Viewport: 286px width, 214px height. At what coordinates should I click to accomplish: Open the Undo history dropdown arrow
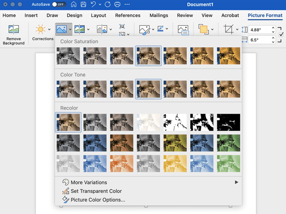coord(100,4)
